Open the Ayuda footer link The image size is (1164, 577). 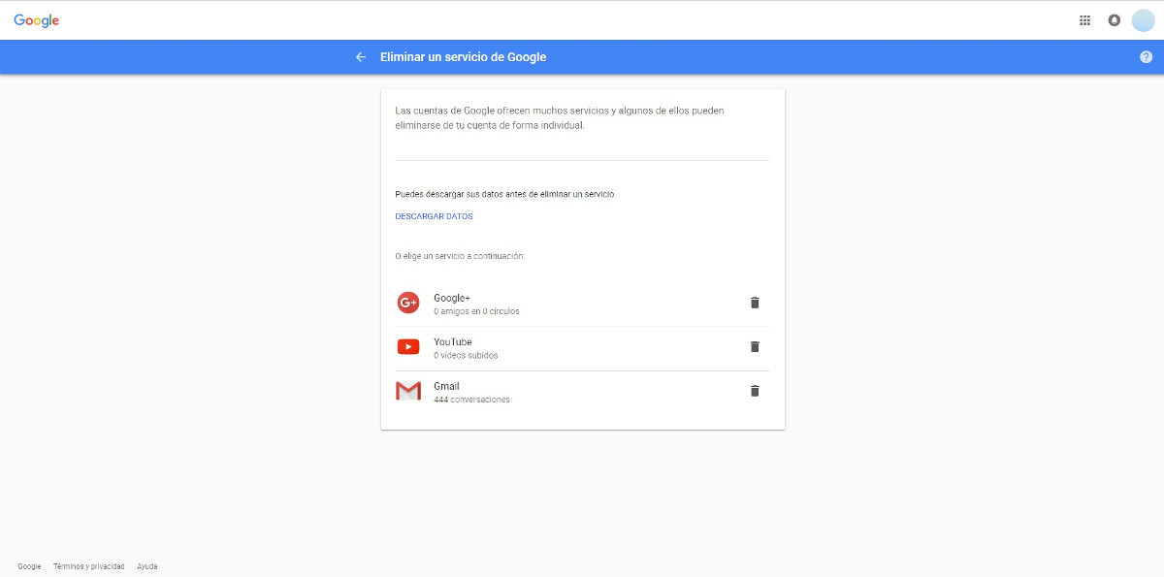pyautogui.click(x=147, y=566)
